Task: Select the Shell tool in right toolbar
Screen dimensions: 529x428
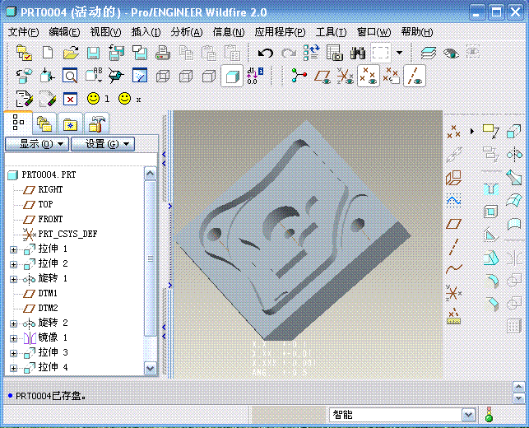Action: pos(490,212)
